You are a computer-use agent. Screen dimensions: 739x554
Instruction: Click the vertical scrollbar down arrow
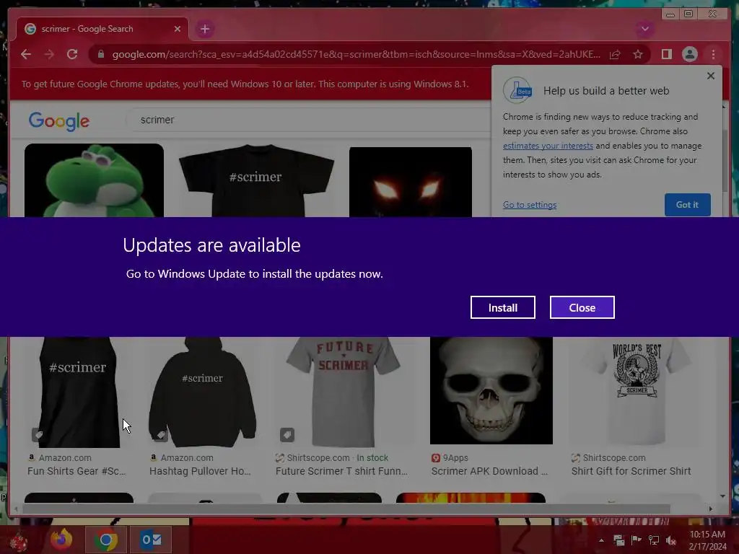[722, 496]
